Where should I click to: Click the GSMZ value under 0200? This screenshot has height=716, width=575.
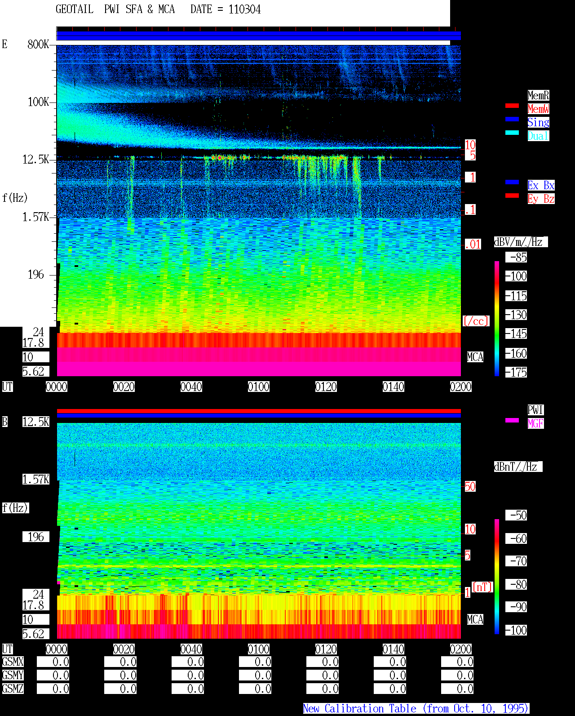click(x=457, y=689)
